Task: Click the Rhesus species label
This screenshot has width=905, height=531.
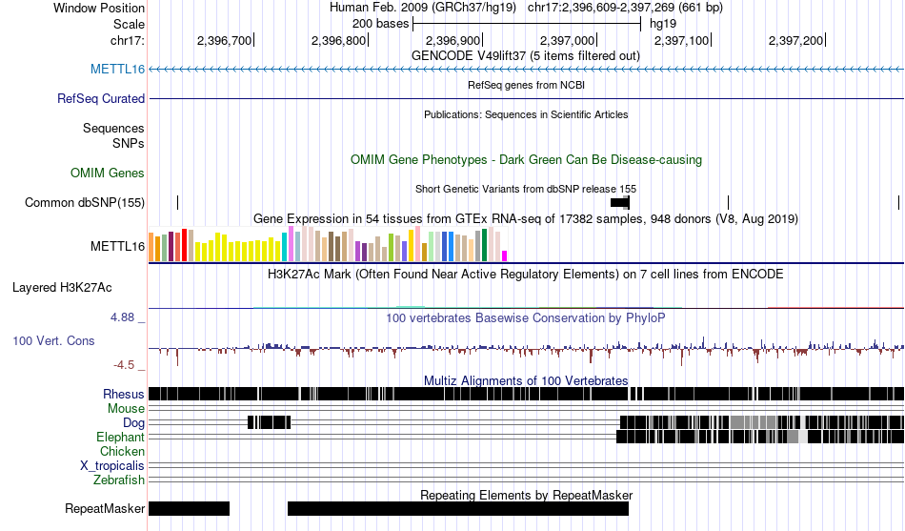Action: [124, 394]
